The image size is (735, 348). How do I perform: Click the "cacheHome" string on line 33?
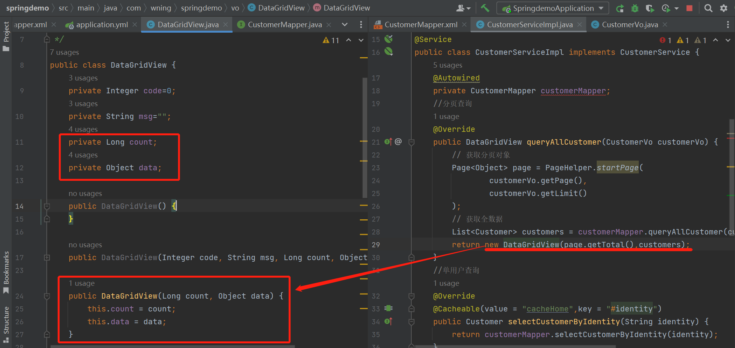[548, 309]
